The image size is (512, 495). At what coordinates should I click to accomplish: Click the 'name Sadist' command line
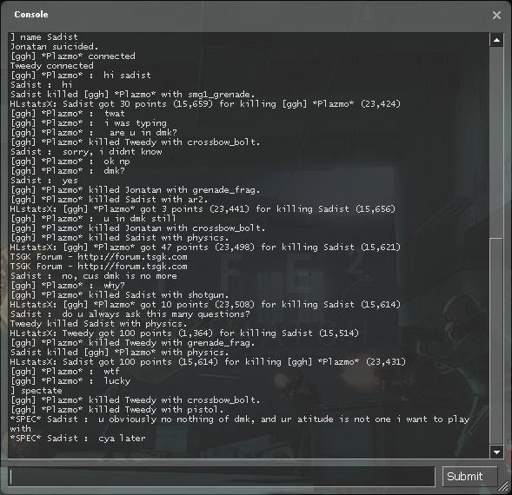click(x=44, y=36)
